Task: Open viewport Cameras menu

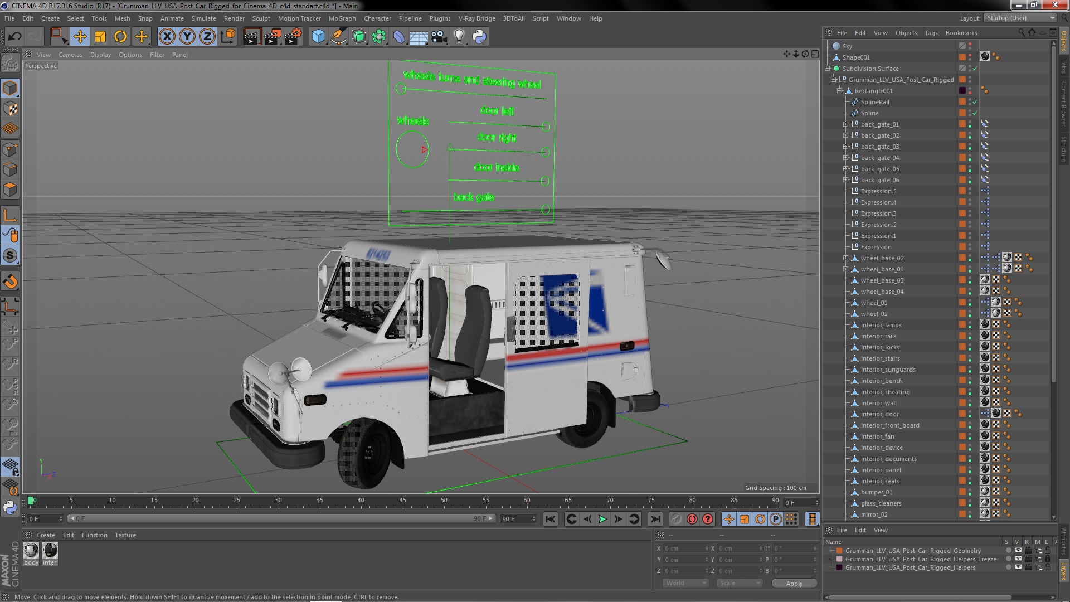Action: [x=70, y=55]
